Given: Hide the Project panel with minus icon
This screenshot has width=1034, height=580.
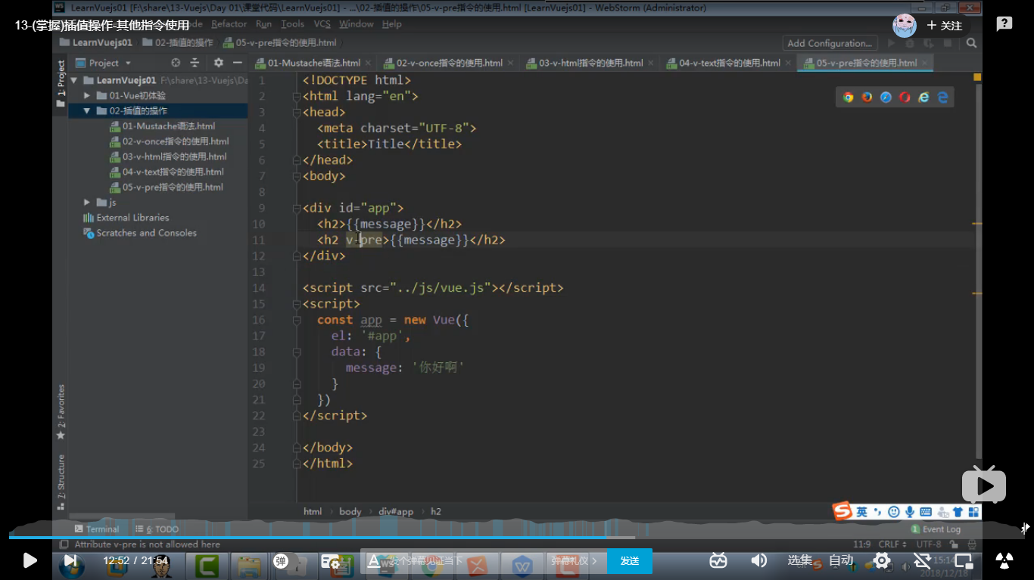Looking at the screenshot, I should [238, 63].
